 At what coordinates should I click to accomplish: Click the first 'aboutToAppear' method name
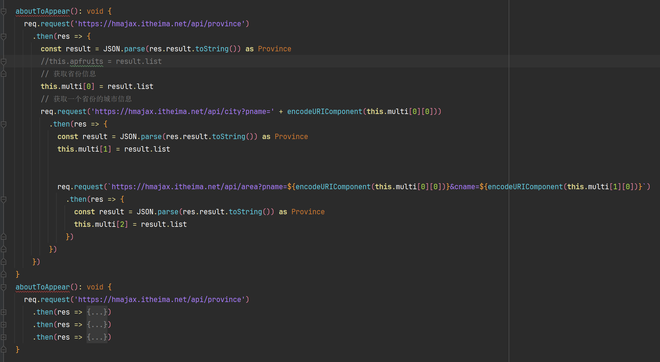coord(42,11)
